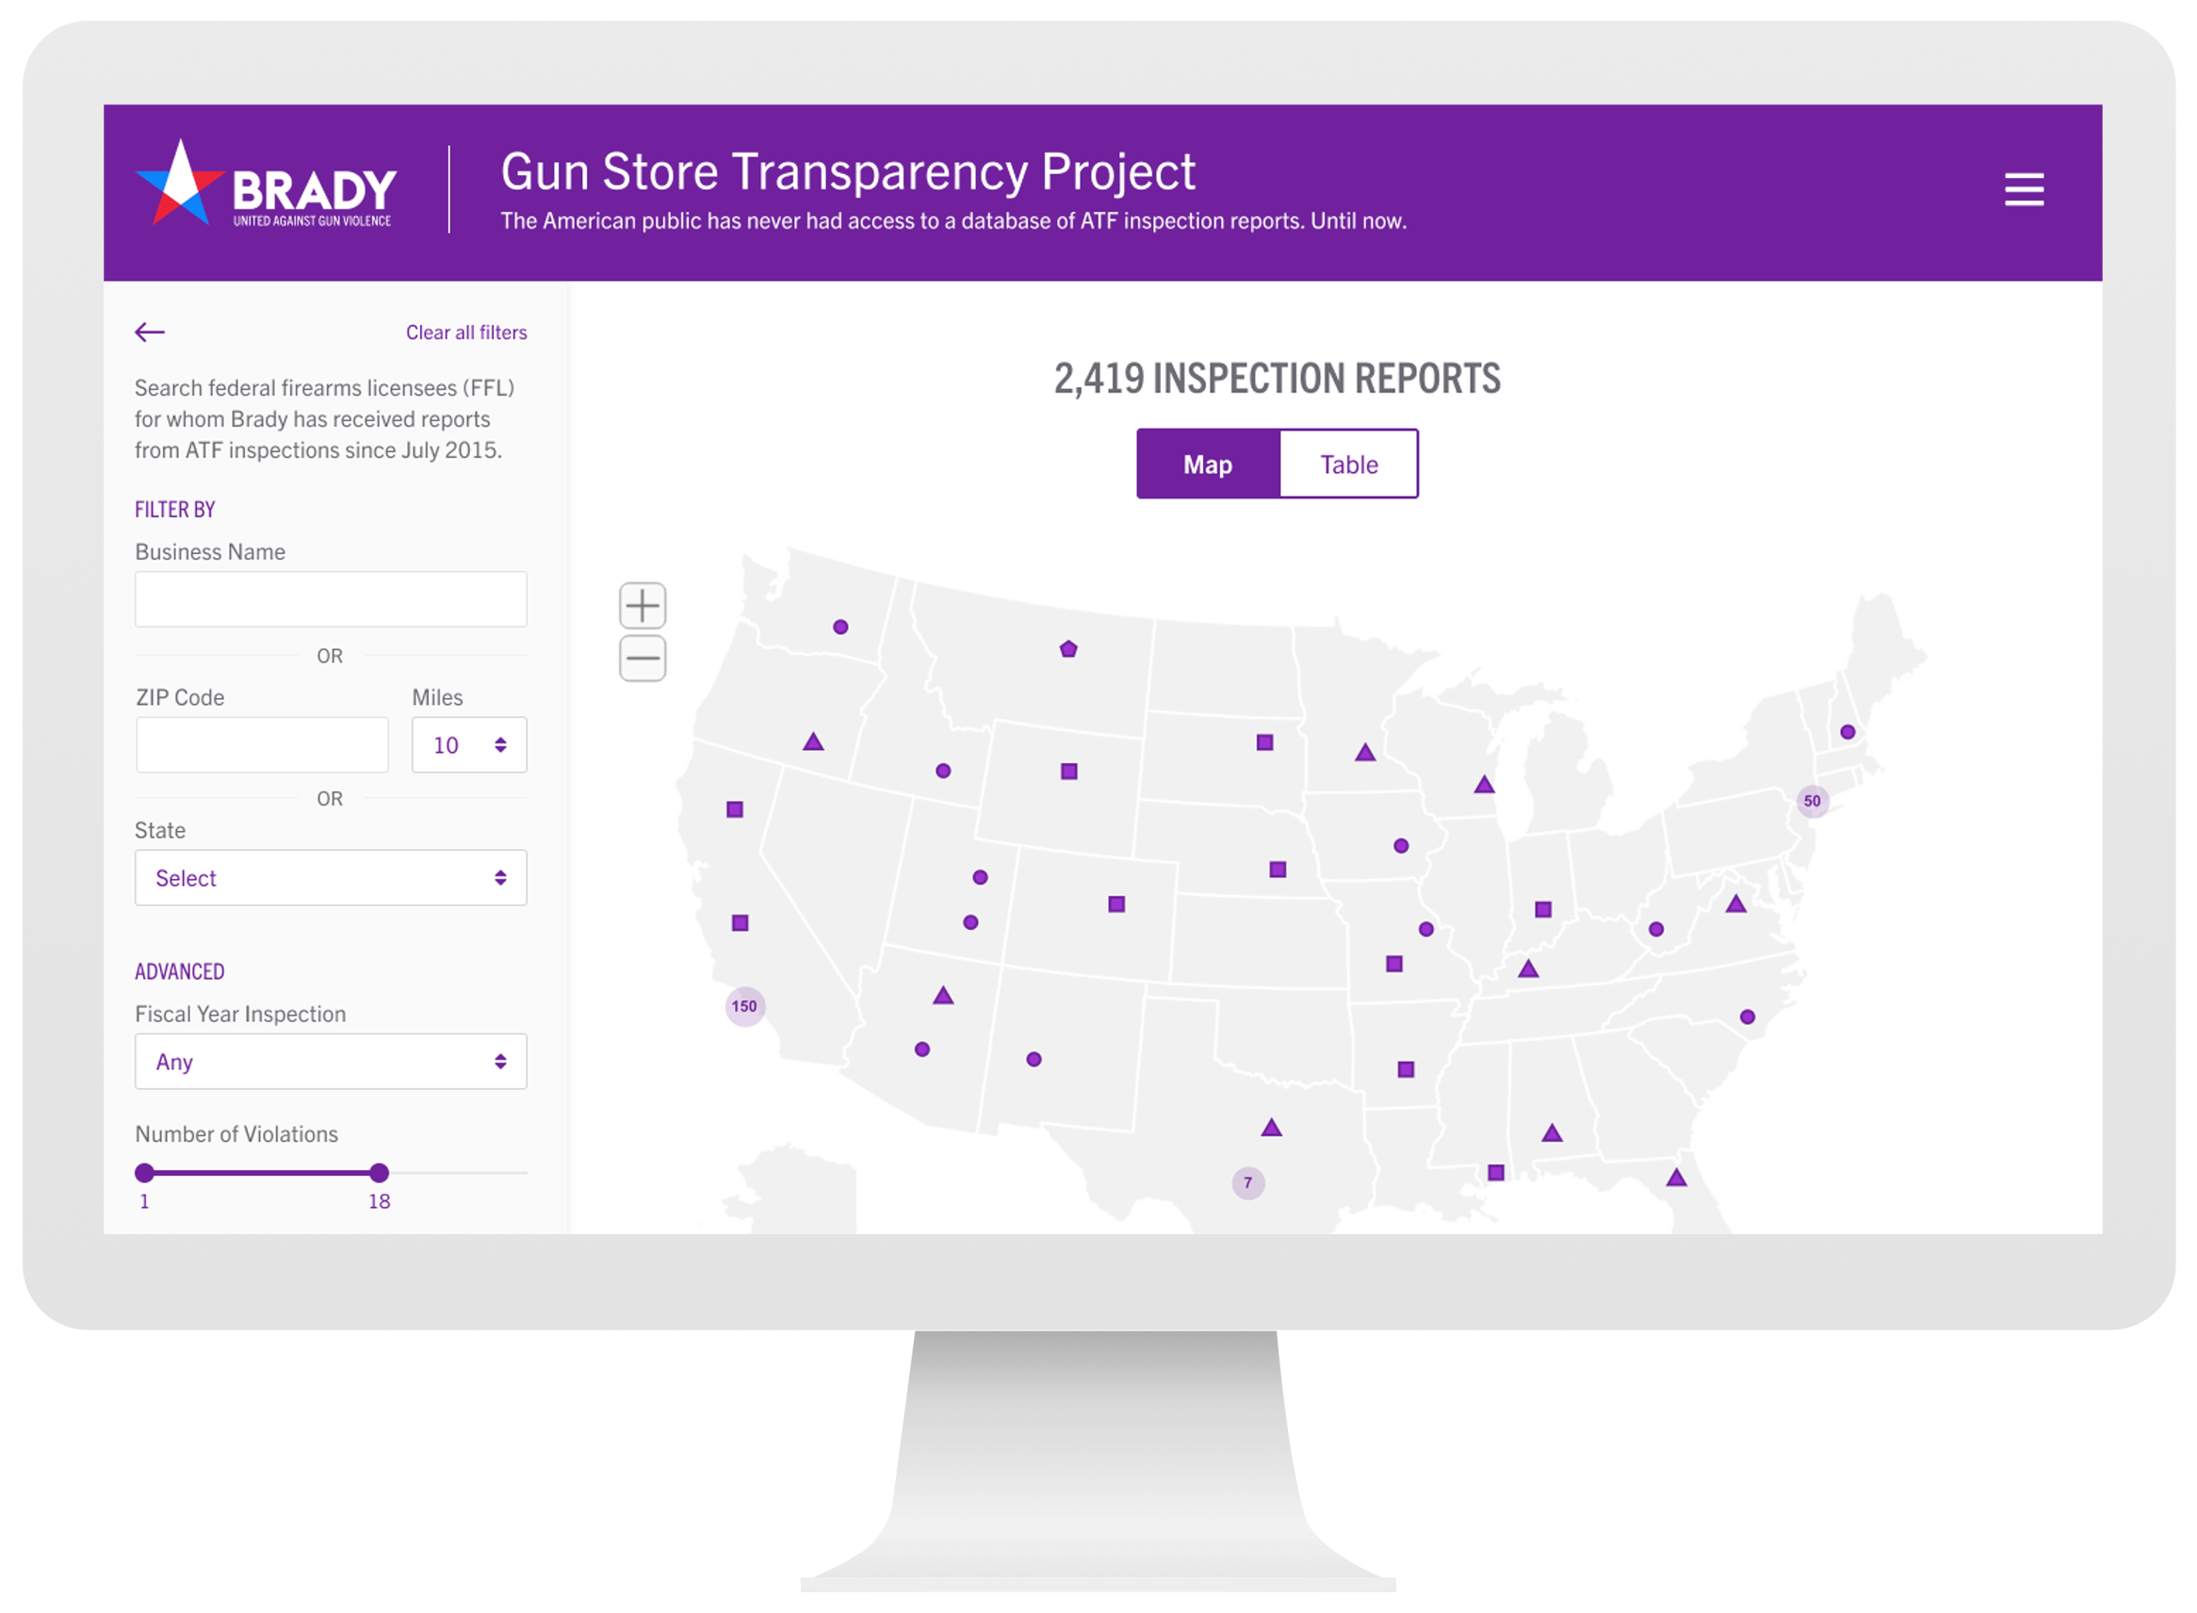Drag the Number of Violations max slider
The image size is (2197, 1613).
pyautogui.click(x=379, y=1169)
